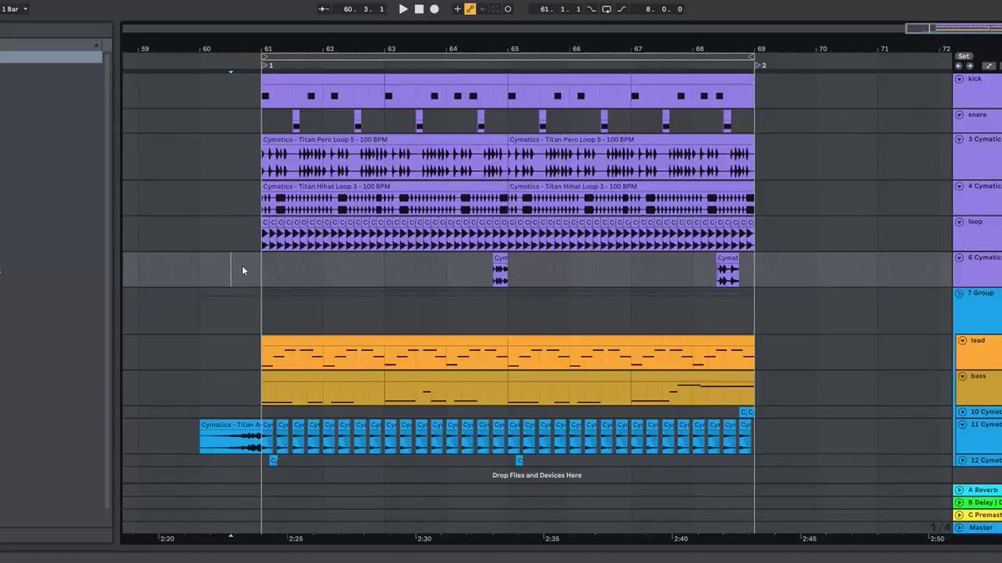Toggle Session Record circle button
Screen dimensions: 1002x563
pyautogui.click(x=508, y=9)
